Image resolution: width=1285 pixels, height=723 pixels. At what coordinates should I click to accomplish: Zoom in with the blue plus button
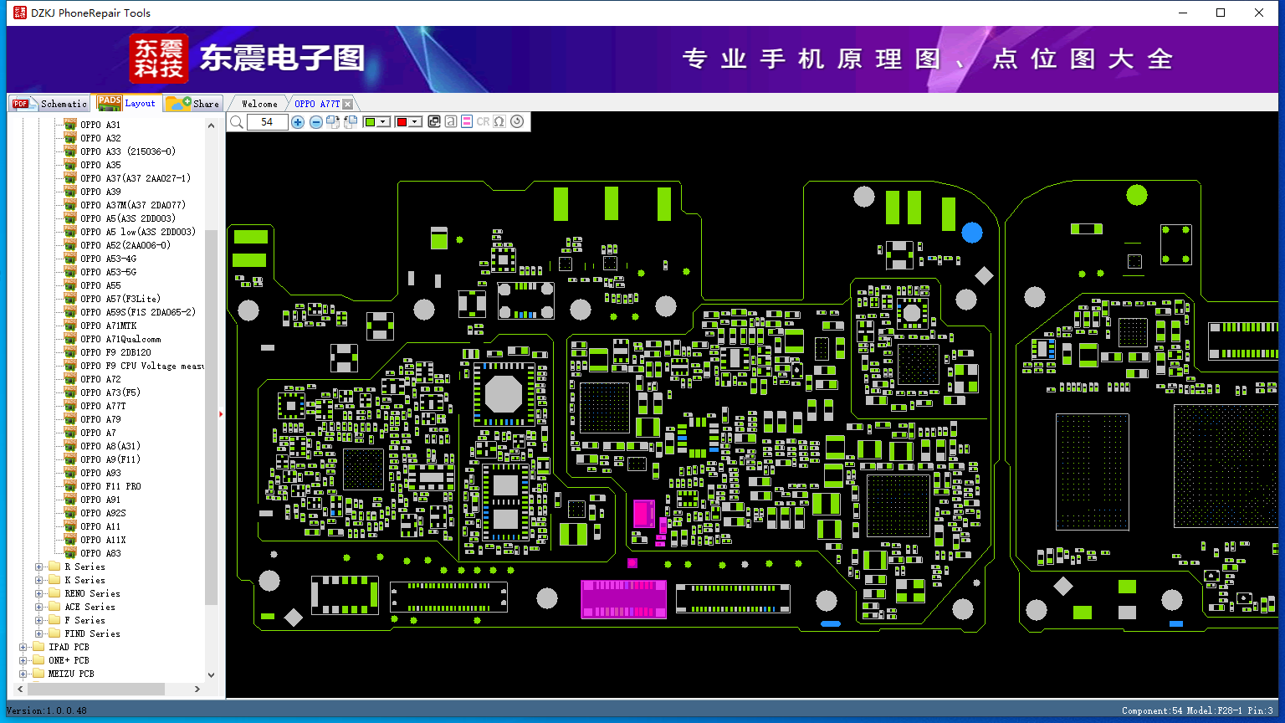(298, 122)
